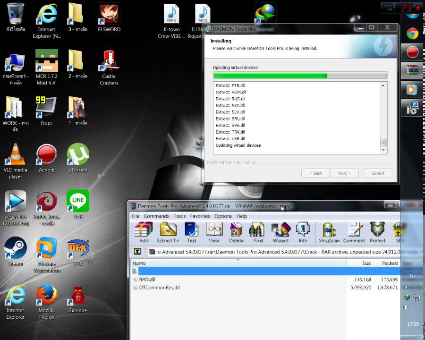Image resolution: width=425 pixels, height=340 pixels.
Task: Select the K-town Crew-VIBE MP3 file
Action: 171,21
